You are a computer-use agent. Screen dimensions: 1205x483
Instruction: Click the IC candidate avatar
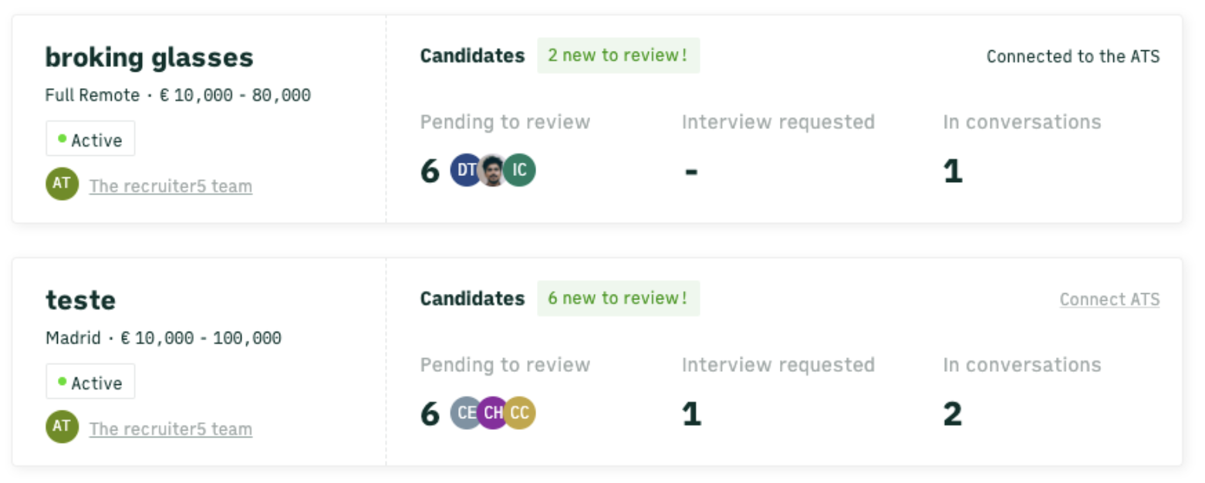click(x=520, y=171)
